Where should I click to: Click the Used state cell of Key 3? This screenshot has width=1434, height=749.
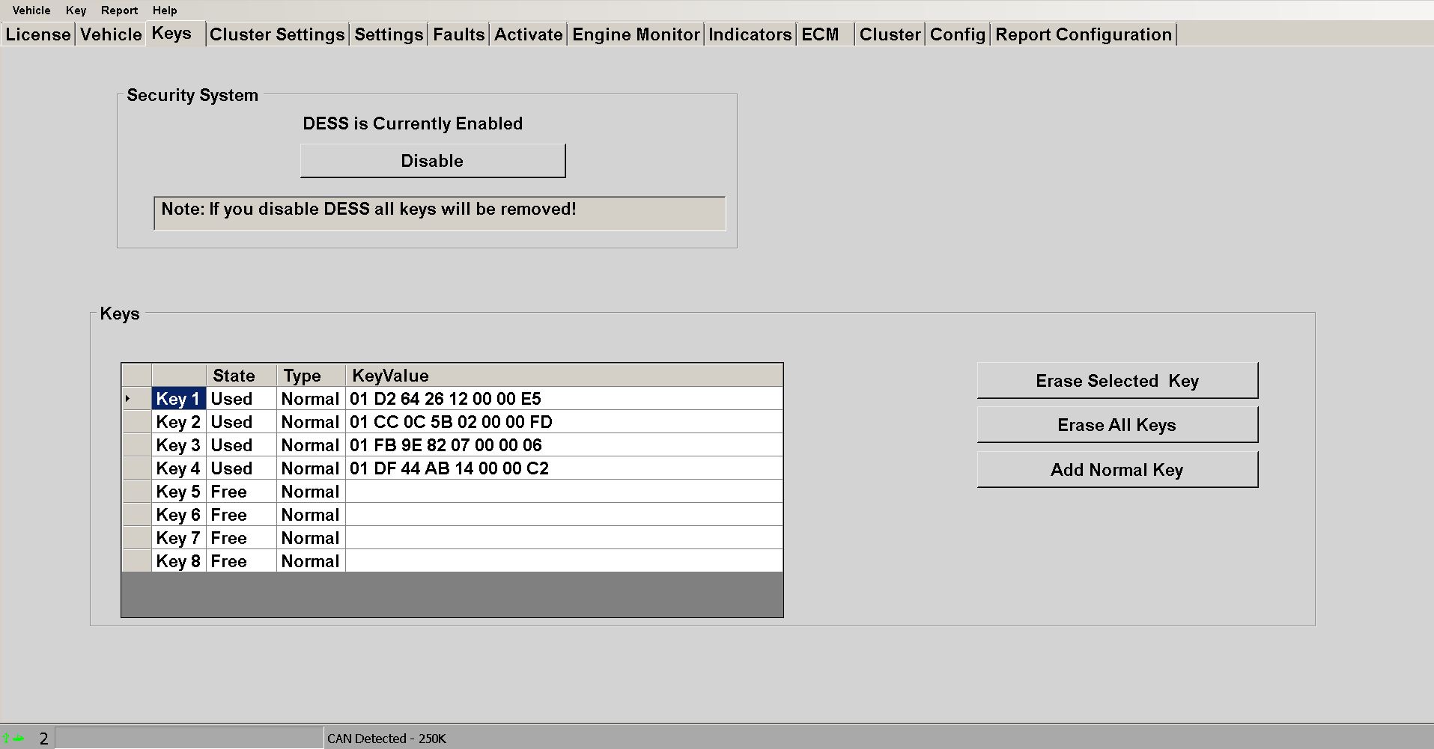tap(241, 445)
